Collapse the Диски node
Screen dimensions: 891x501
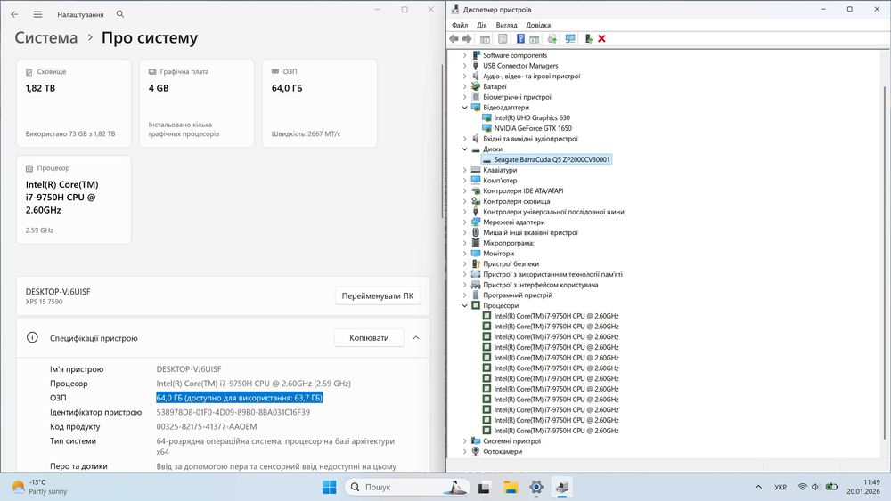point(465,149)
